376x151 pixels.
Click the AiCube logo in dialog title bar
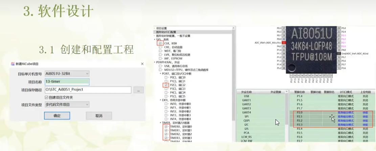click(x=13, y=64)
